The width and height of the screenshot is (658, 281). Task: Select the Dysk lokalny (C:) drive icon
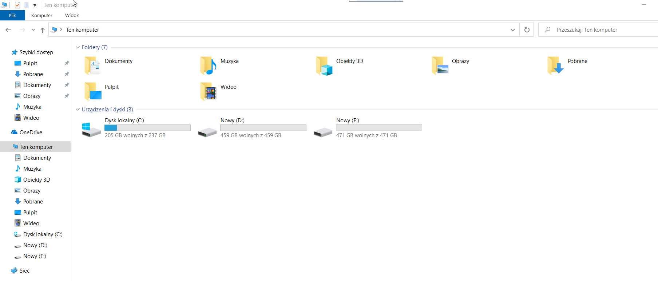pyautogui.click(x=91, y=130)
